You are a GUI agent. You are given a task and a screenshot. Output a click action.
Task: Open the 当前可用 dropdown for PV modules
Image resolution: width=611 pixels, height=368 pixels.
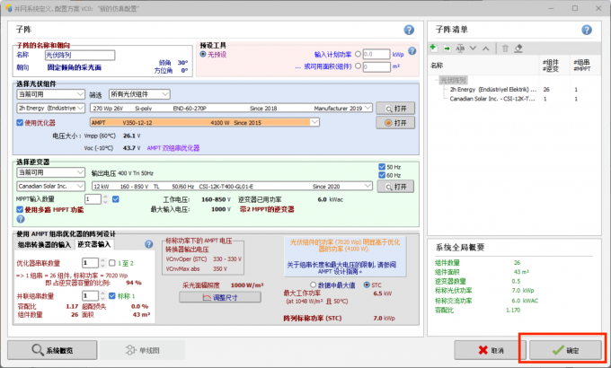pos(50,94)
